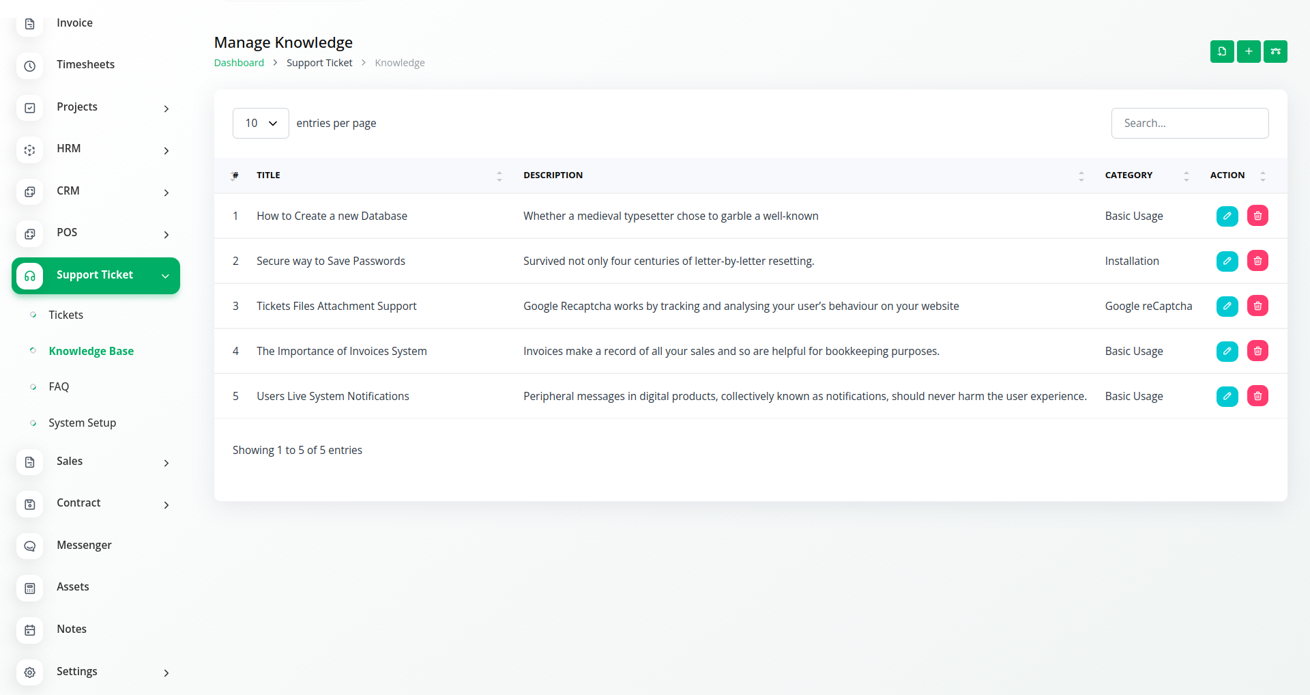Open the entries per page dropdown
The width and height of the screenshot is (1310, 695).
click(261, 123)
